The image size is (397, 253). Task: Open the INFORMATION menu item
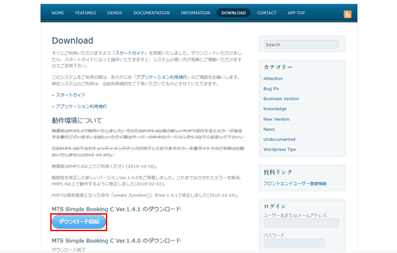tap(195, 13)
